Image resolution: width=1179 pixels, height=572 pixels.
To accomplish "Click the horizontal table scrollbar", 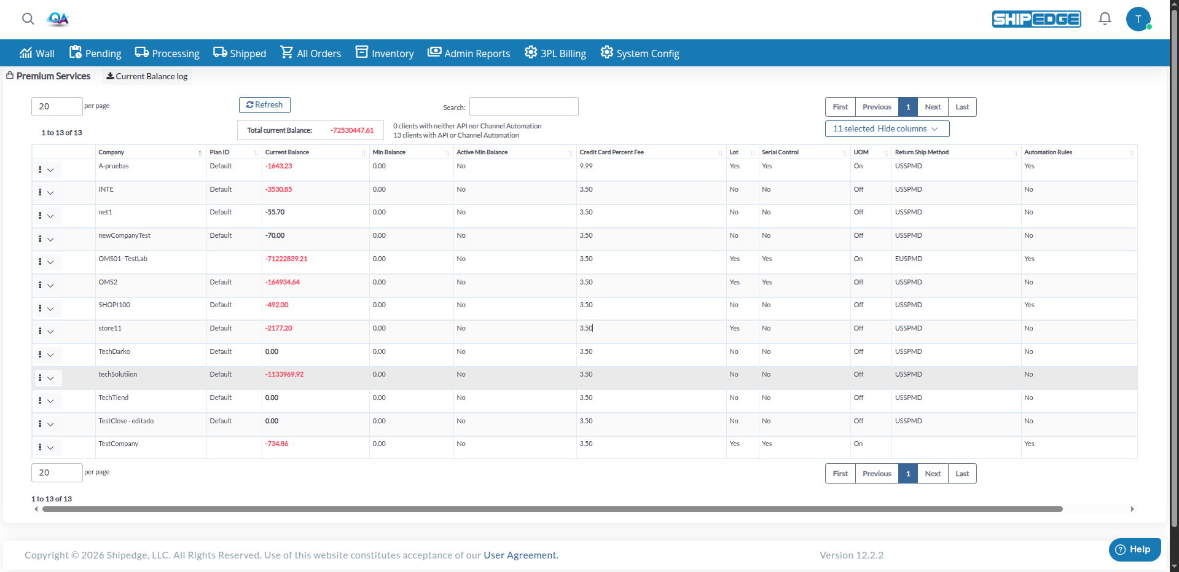I will [552, 509].
